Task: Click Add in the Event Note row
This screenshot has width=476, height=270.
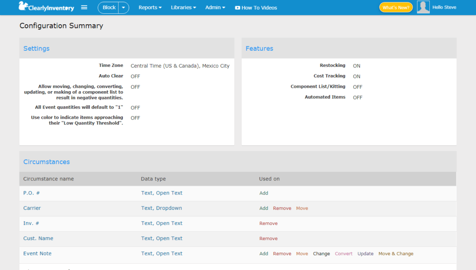Action: point(264,254)
